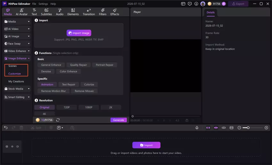Open the feedback message icon
The image size is (272, 165).
pyautogui.click(x=190, y=4)
